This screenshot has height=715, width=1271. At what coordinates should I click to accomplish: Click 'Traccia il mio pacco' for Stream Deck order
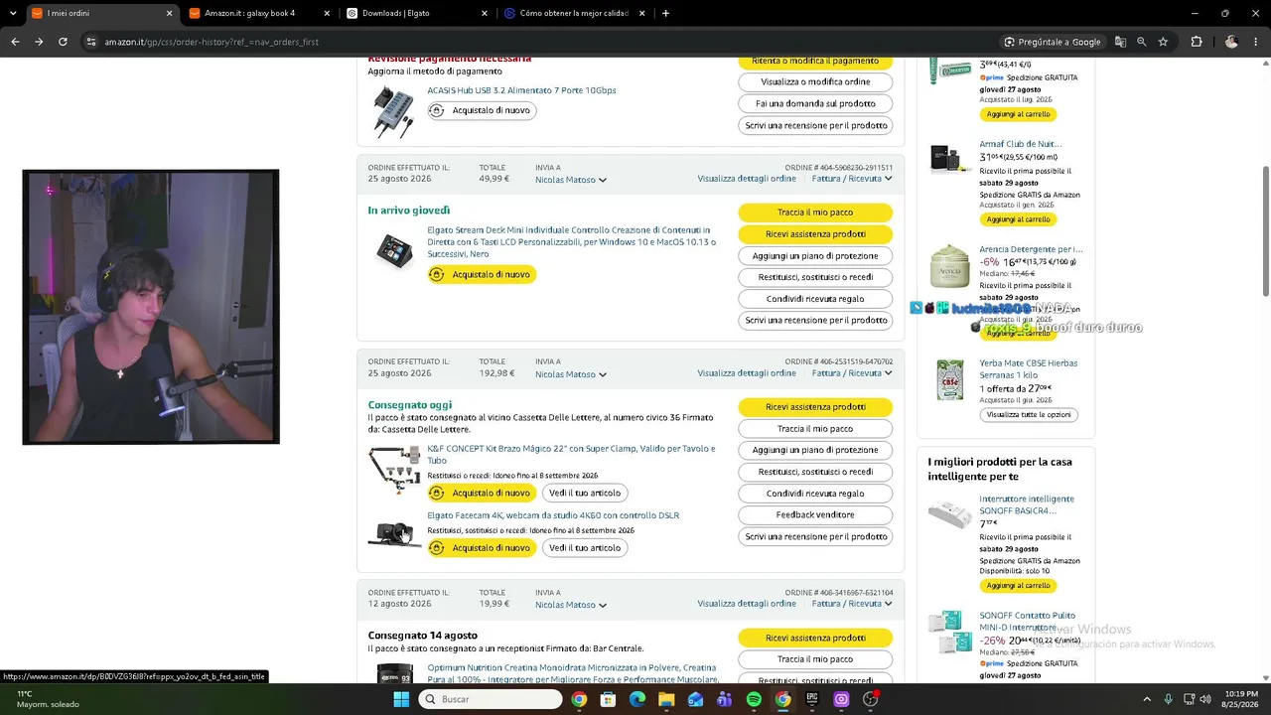coord(815,213)
